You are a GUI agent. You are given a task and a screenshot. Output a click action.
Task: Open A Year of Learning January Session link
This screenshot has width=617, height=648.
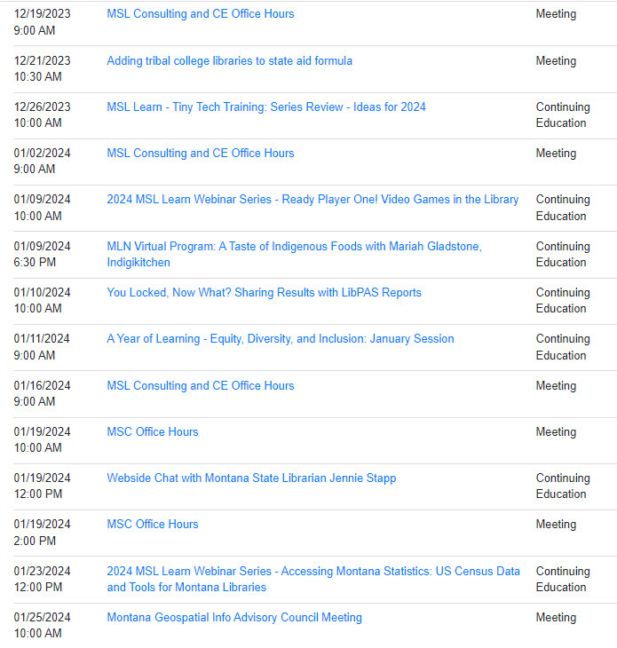[x=280, y=339]
